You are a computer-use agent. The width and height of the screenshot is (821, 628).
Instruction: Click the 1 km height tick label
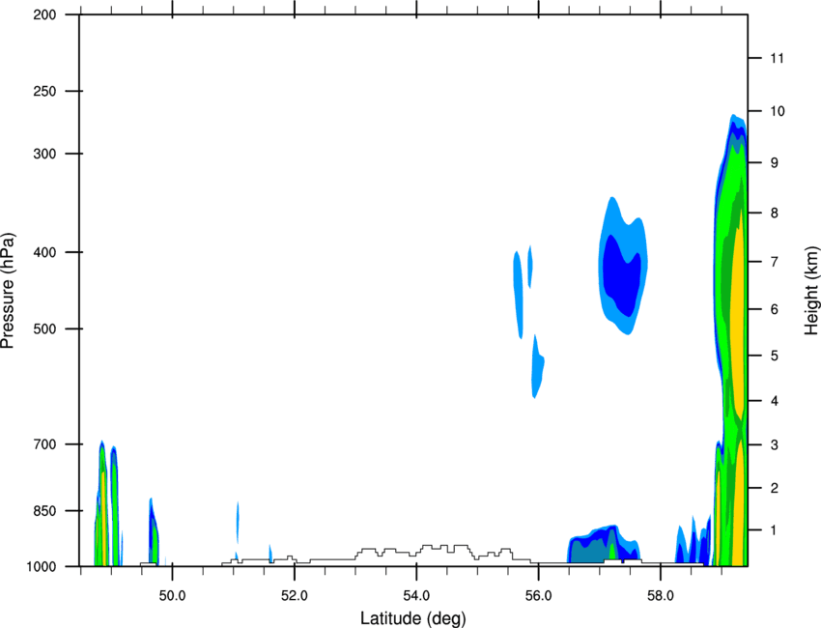click(x=774, y=530)
